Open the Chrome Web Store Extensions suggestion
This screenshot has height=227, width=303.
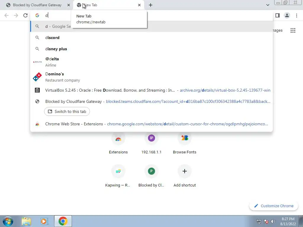tap(151, 124)
